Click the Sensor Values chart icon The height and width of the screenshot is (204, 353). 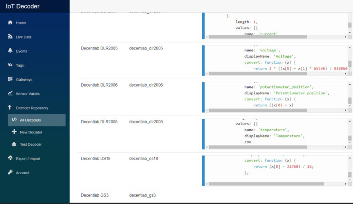(10, 94)
